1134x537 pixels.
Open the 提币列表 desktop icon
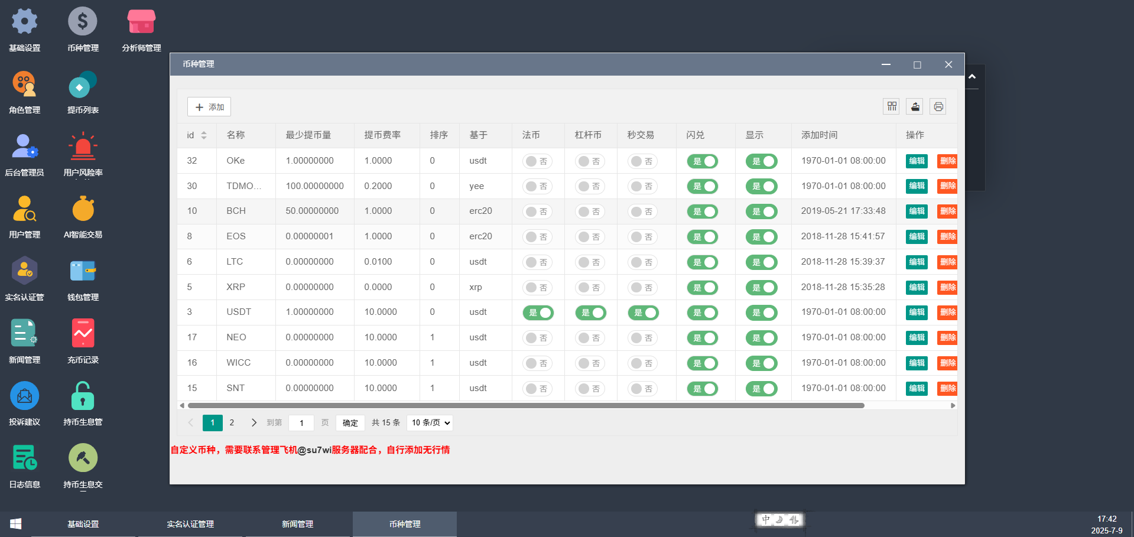point(83,85)
